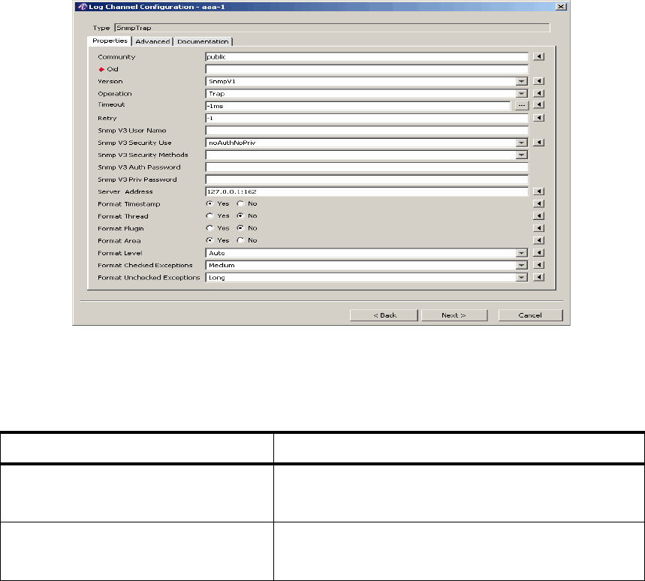The width and height of the screenshot is (645, 581).
Task: Click the reset arrow icon beside Retry field
Action: 538,118
